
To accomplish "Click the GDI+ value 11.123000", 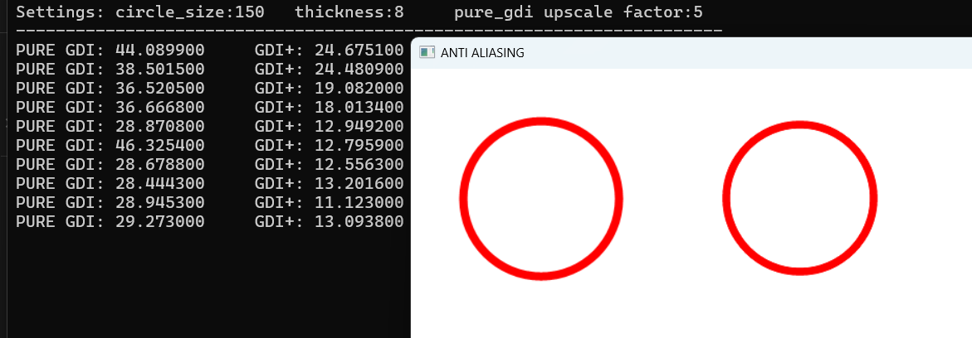I will click(x=359, y=202).
